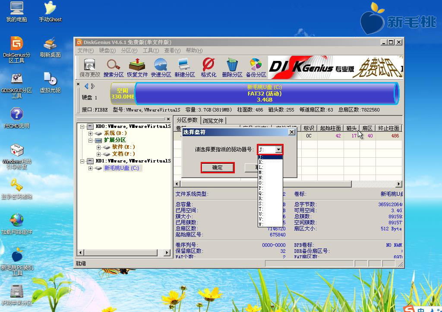The height and width of the screenshot is (312, 442).
Task: Choose drive letter K: from the list
Action: [x=270, y=162]
